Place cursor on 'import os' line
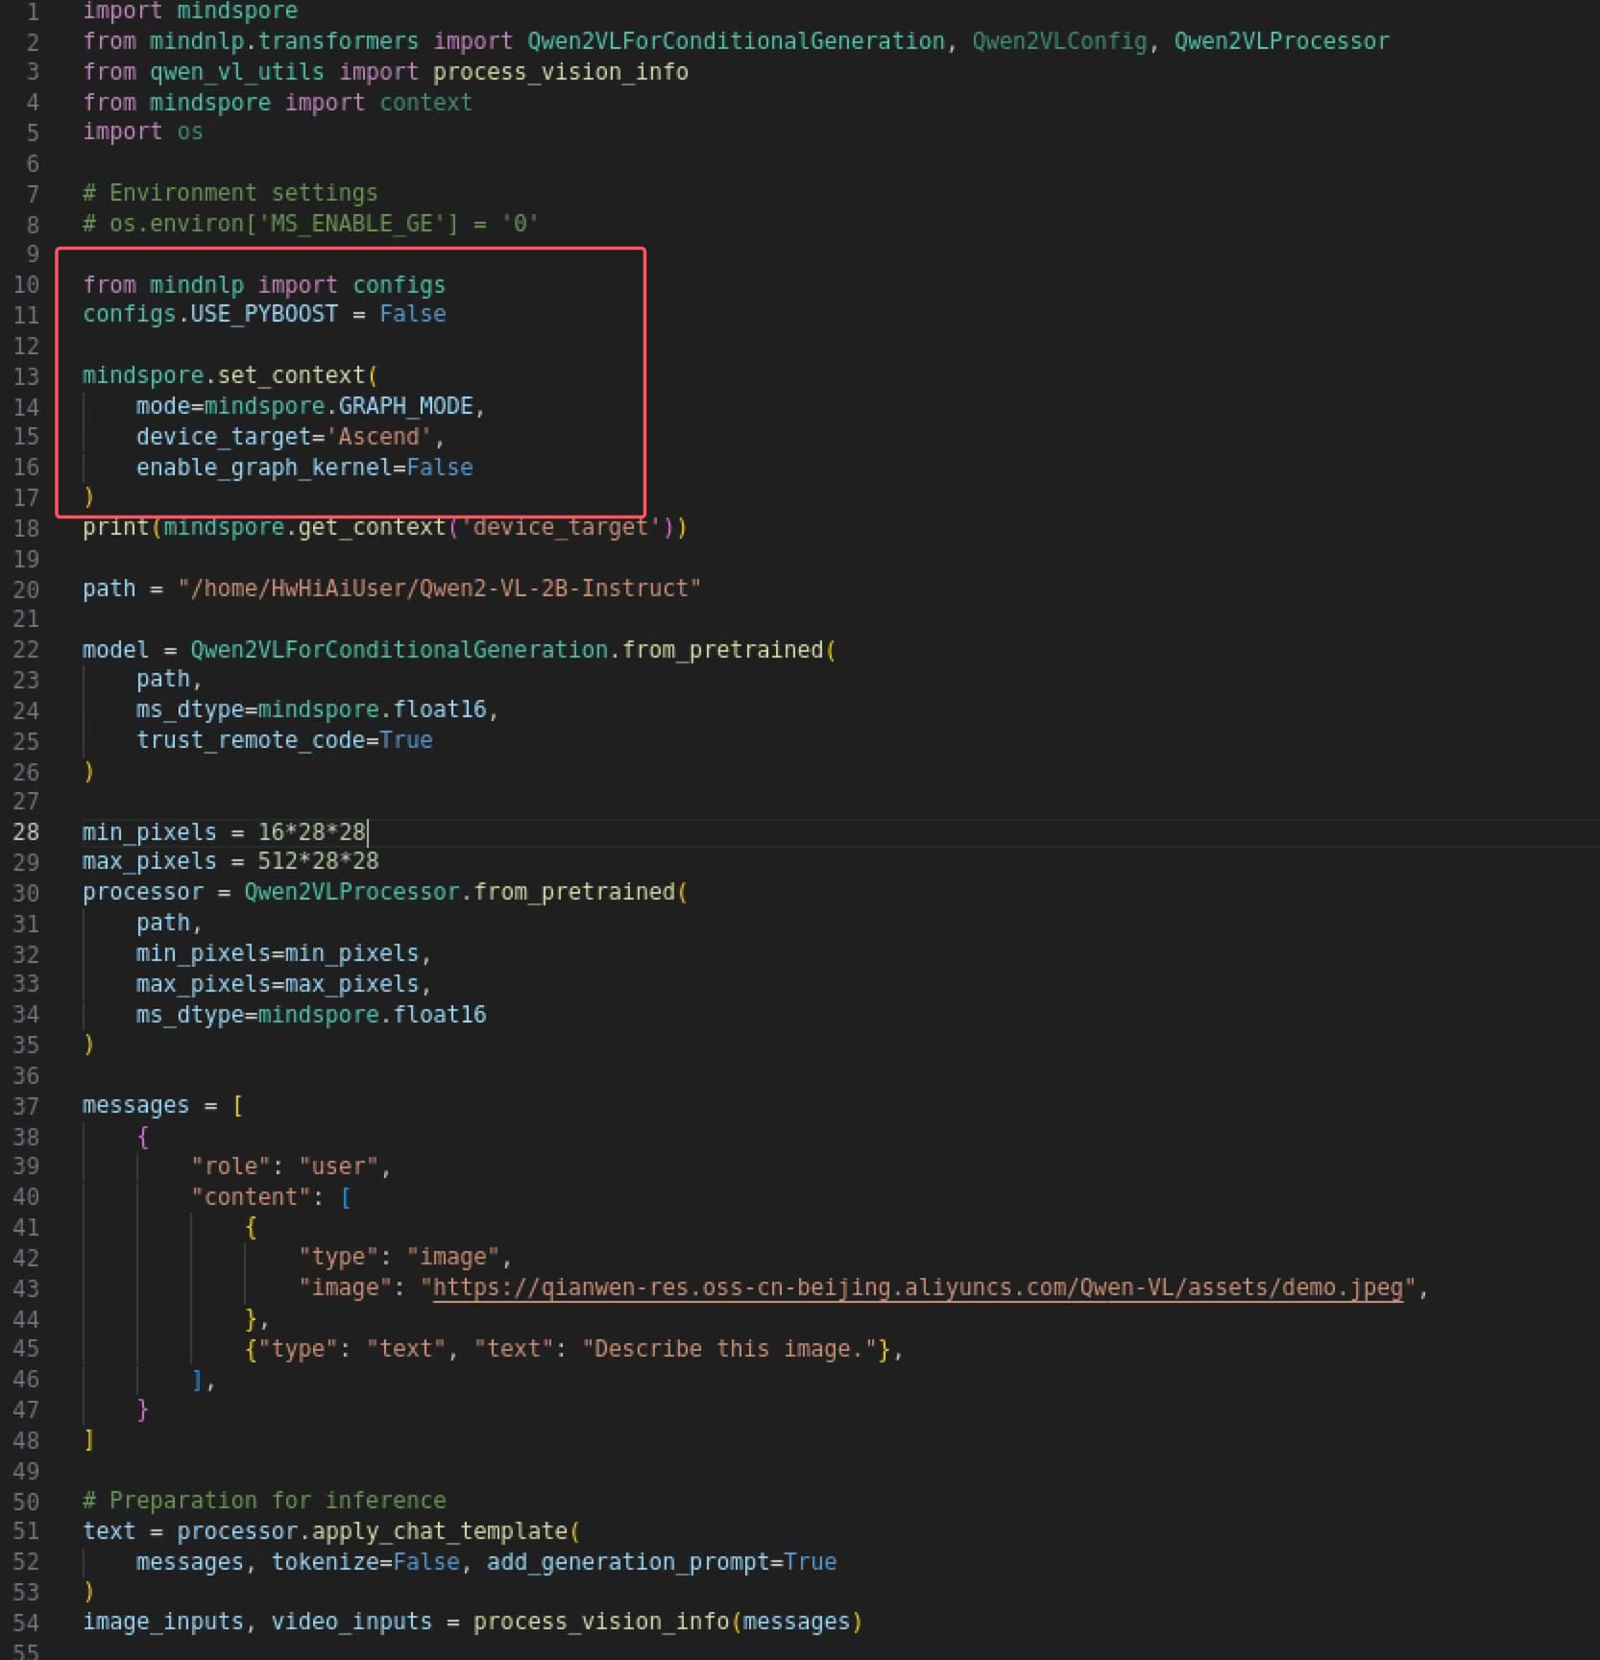The width and height of the screenshot is (1600, 1660). (142, 132)
